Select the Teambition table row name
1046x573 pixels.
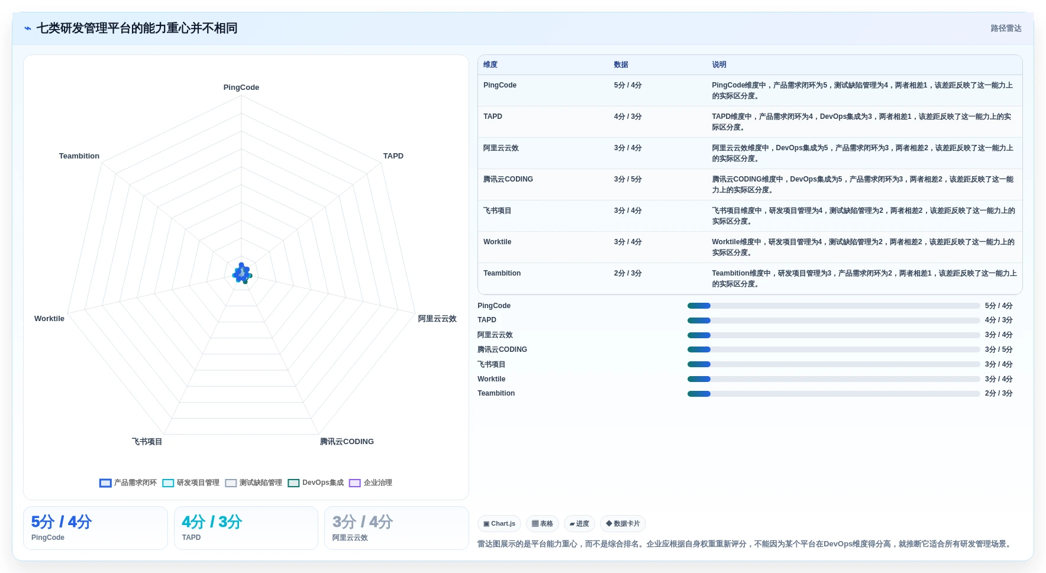(502, 273)
